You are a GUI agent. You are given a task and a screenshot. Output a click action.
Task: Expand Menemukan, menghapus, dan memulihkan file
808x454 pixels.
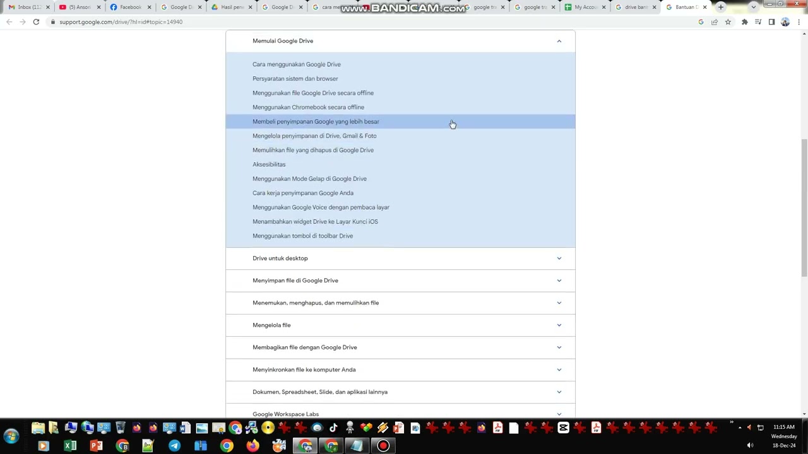tap(400, 303)
